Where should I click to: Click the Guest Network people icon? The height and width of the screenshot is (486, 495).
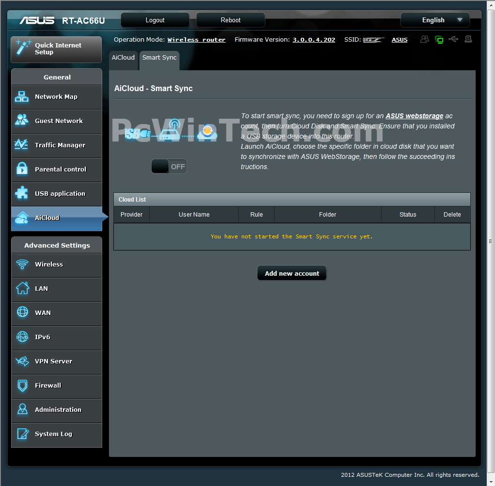[x=21, y=120]
